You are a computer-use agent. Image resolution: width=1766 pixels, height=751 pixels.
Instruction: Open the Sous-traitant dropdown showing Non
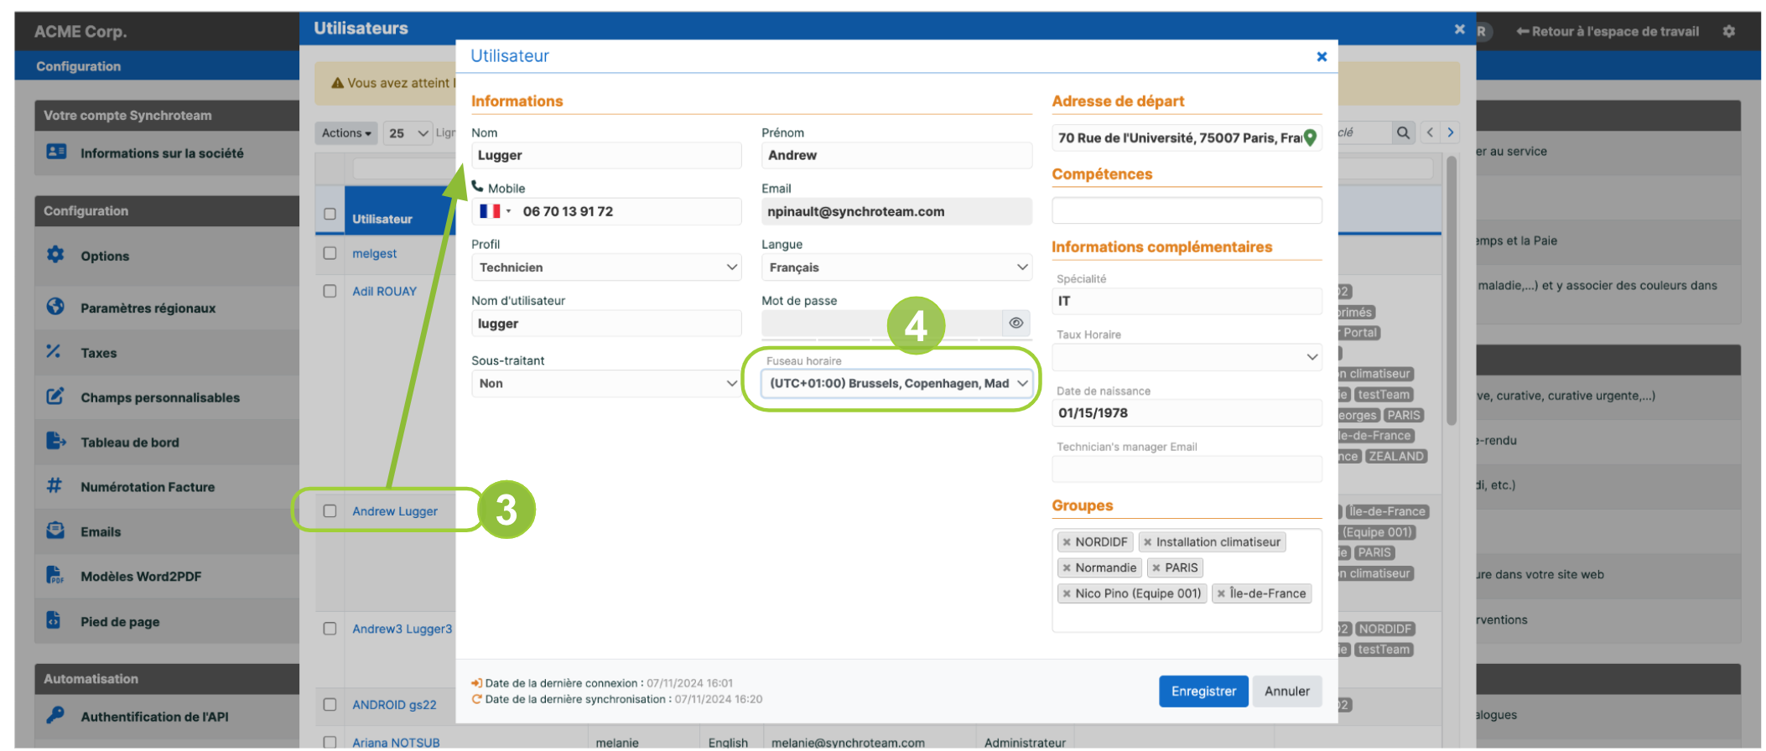tap(606, 383)
